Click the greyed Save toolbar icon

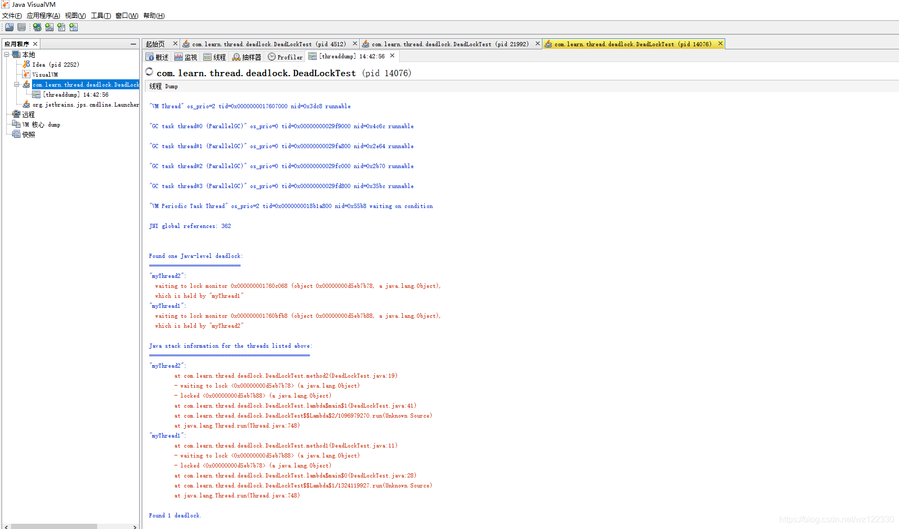[22, 27]
